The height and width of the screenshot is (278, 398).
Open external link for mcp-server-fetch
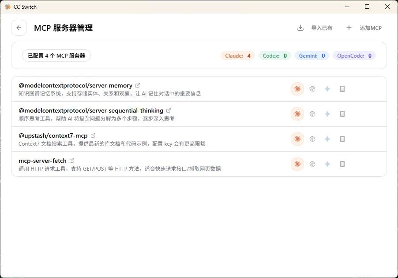(72, 161)
